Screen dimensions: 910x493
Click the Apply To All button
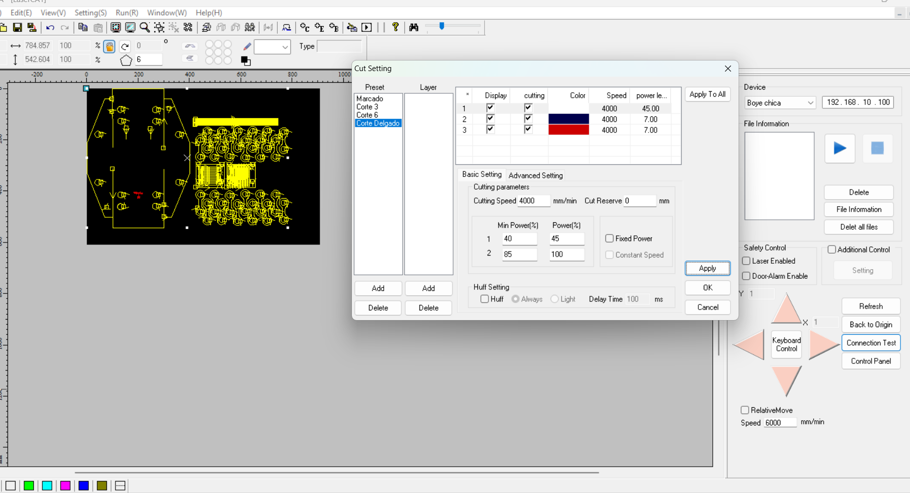coord(707,94)
